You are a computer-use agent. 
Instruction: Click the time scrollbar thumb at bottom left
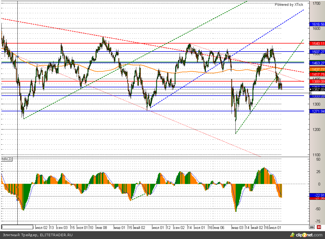point(17,227)
